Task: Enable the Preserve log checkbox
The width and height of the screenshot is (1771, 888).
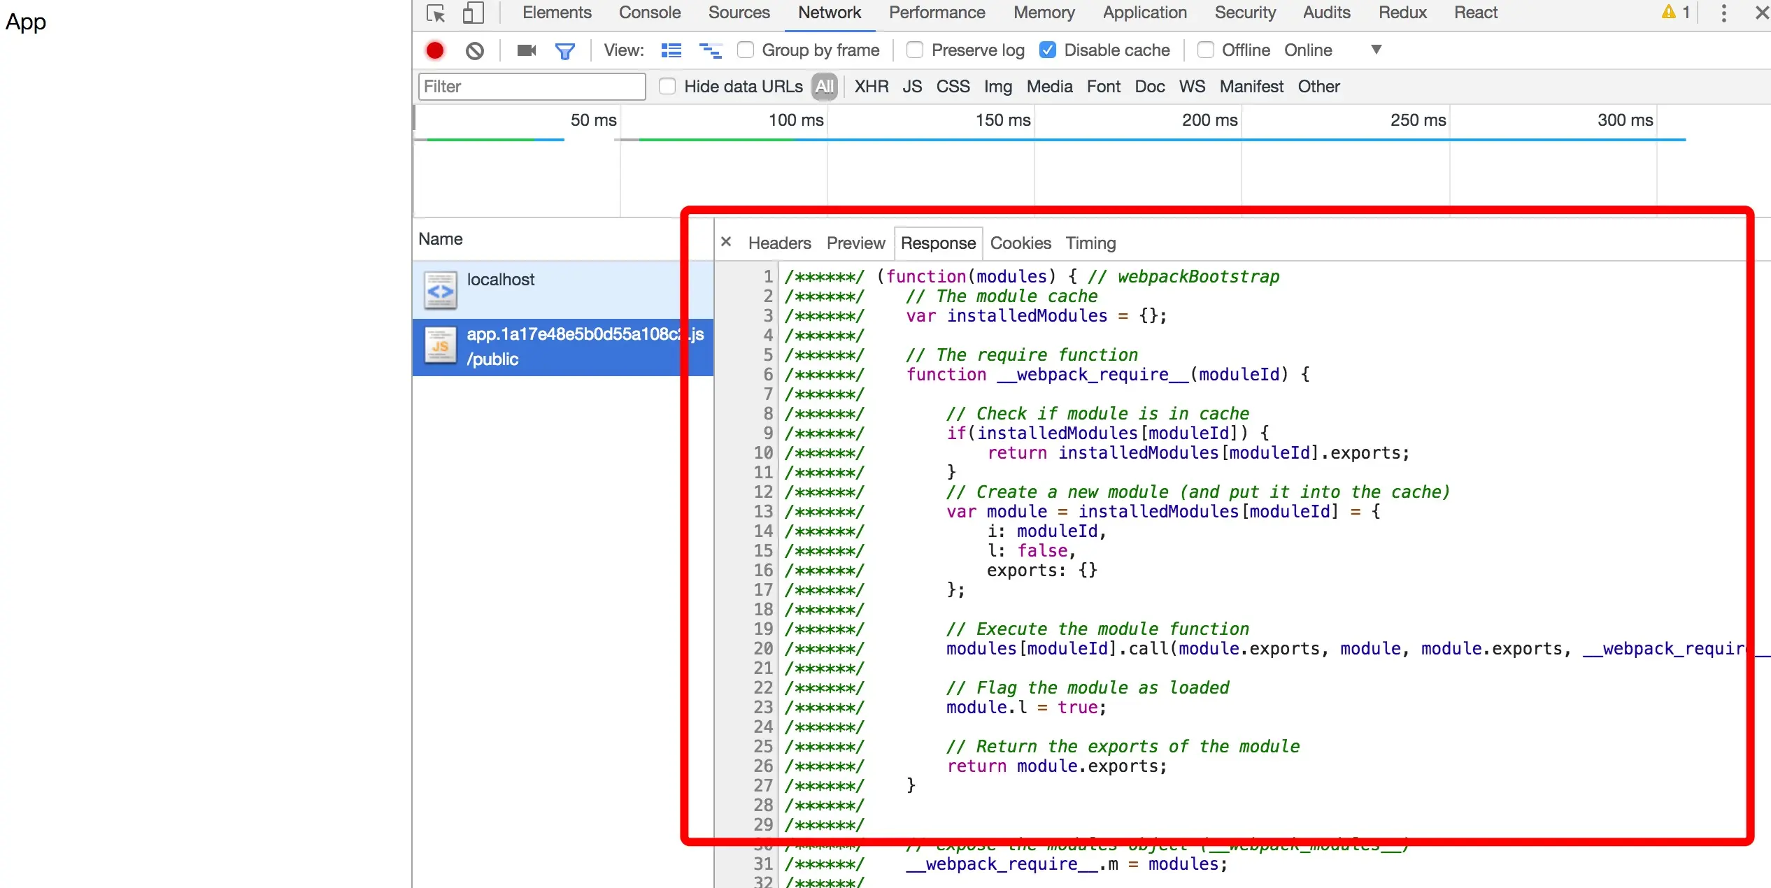Action: click(x=915, y=50)
